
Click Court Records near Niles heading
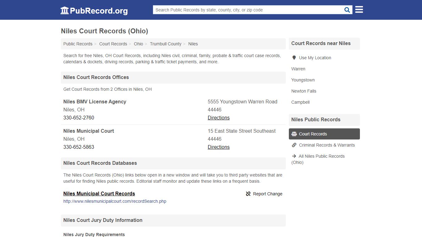[321, 43]
